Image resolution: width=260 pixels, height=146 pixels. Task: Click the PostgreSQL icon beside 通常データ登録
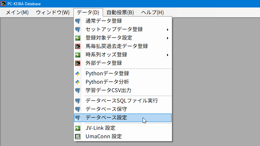click(x=78, y=21)
